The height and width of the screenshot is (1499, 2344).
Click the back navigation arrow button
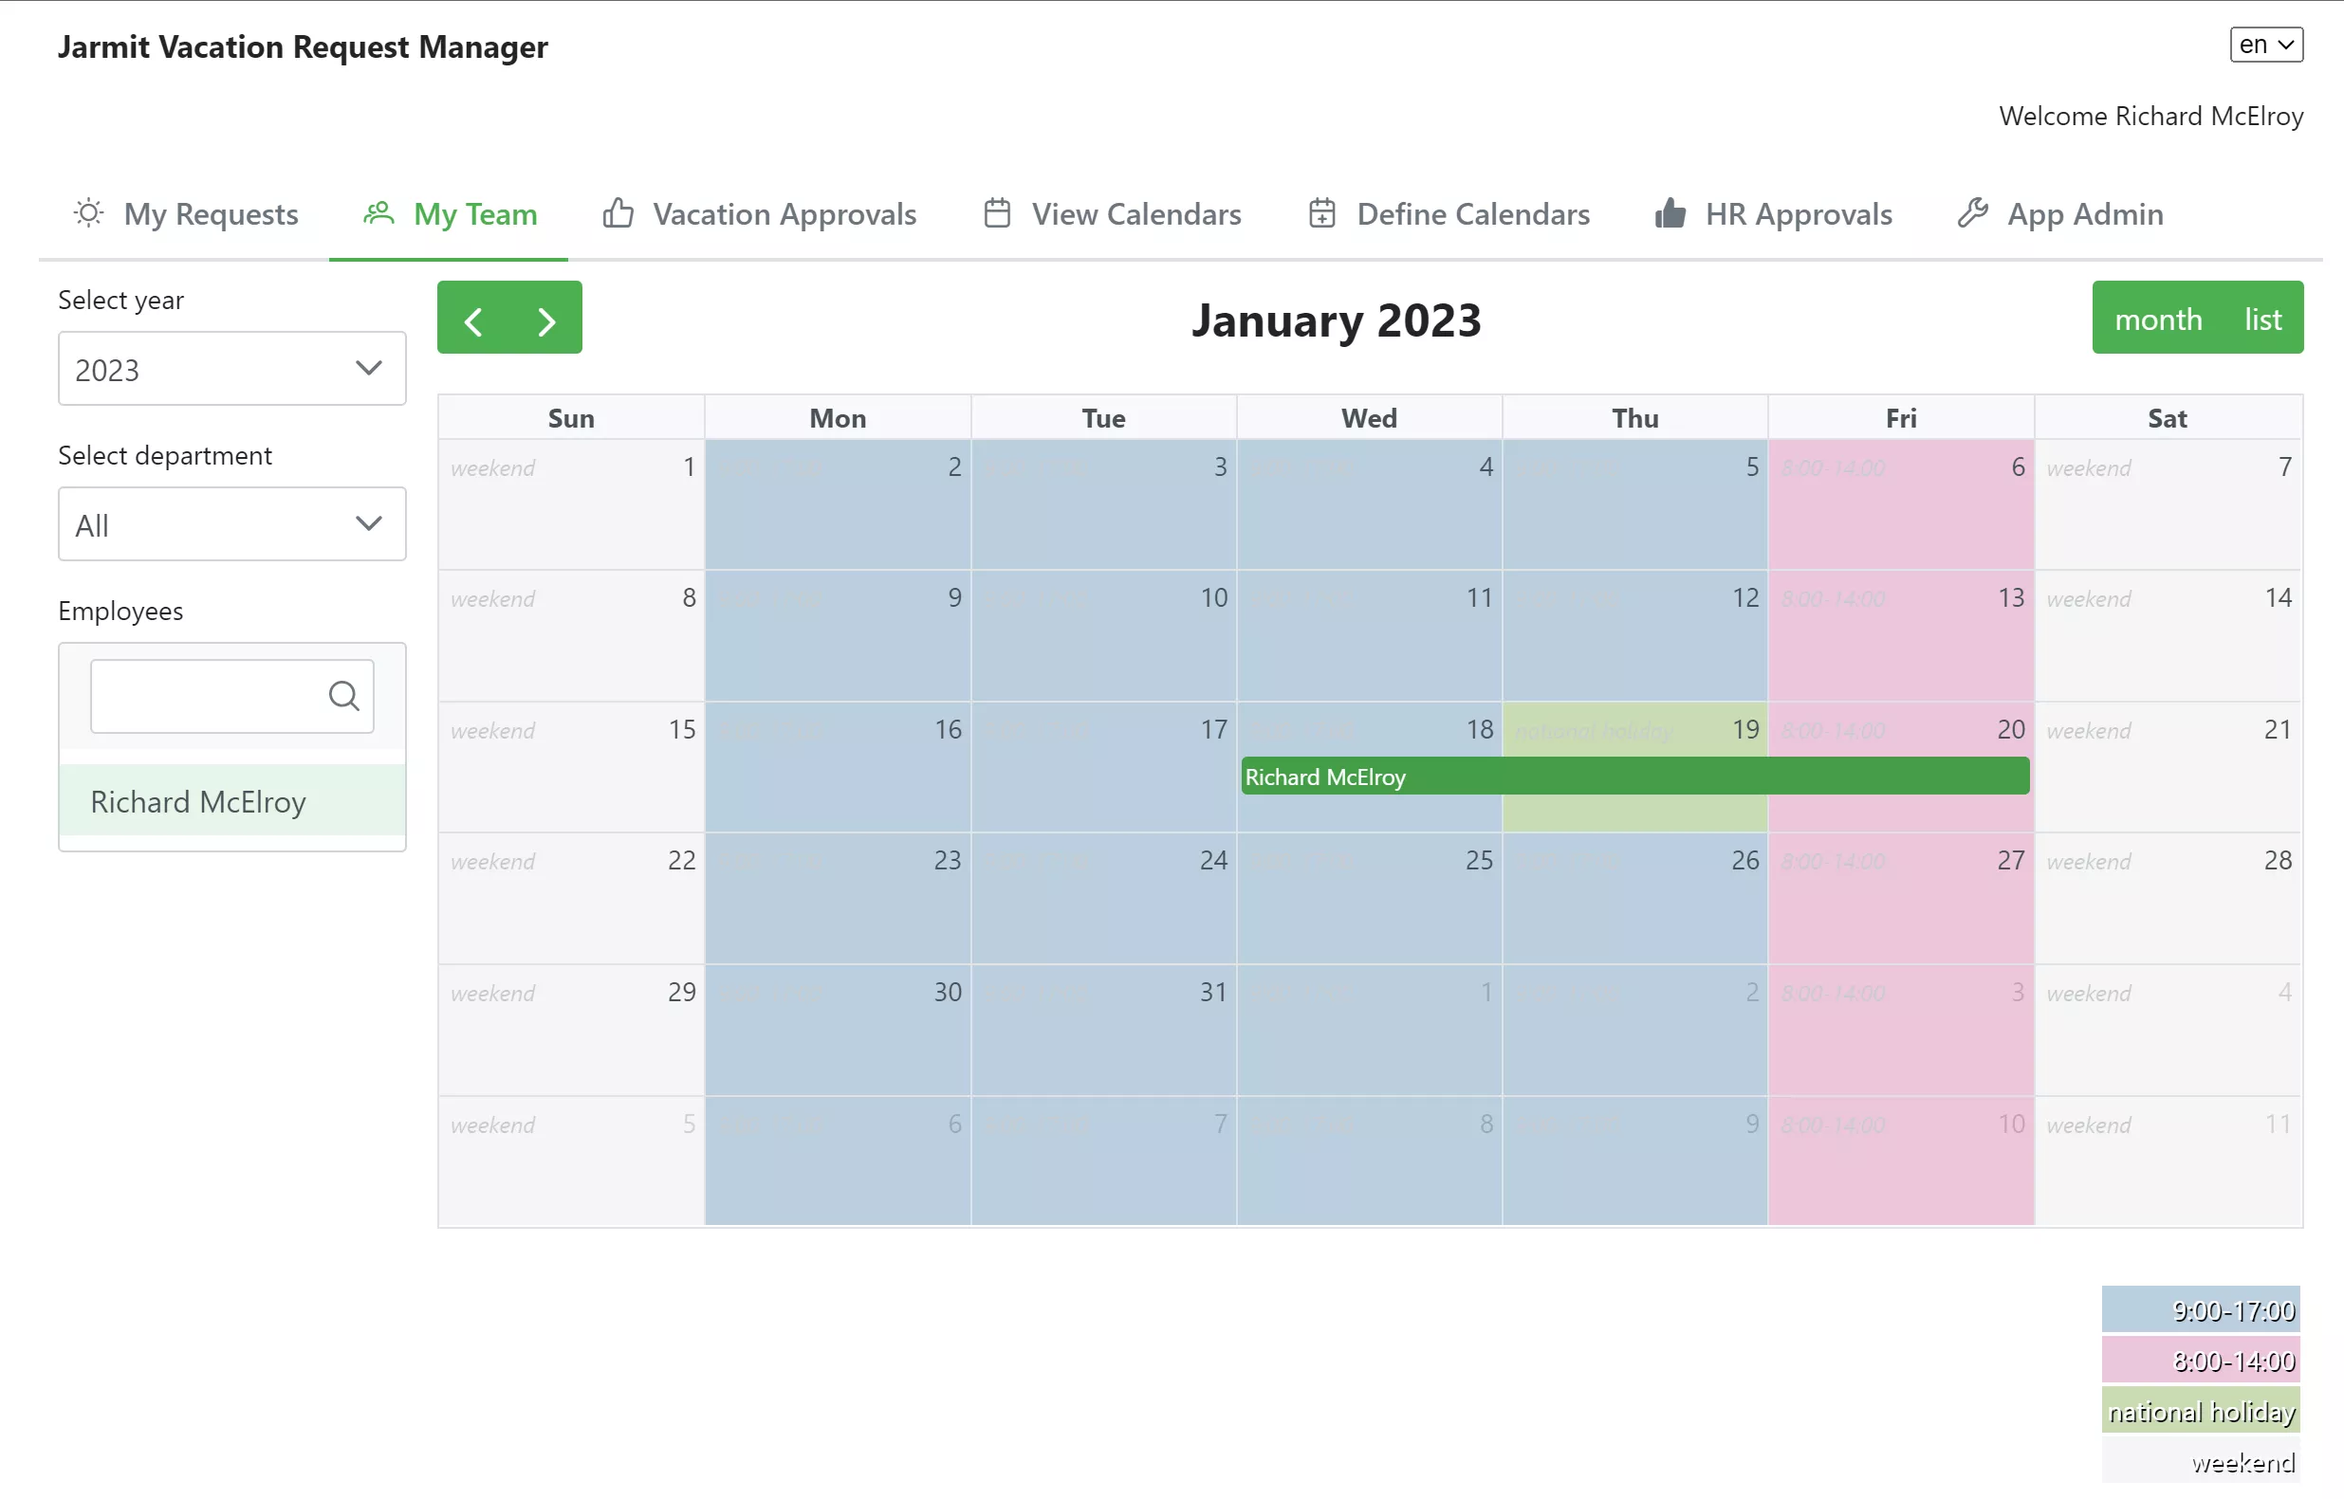tap(473, 320)
